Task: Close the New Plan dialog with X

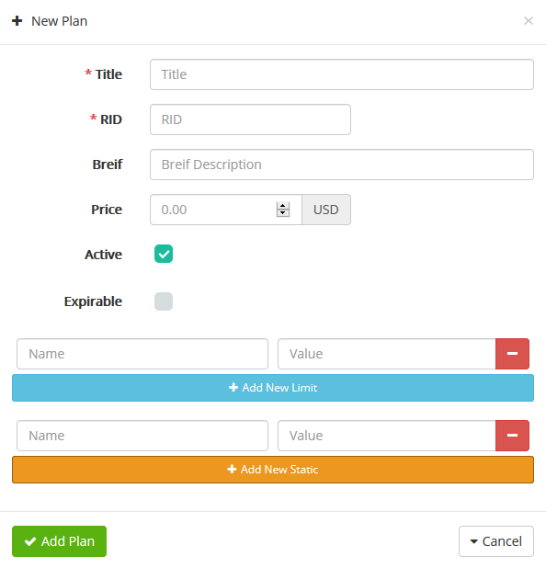Action: 529,20
